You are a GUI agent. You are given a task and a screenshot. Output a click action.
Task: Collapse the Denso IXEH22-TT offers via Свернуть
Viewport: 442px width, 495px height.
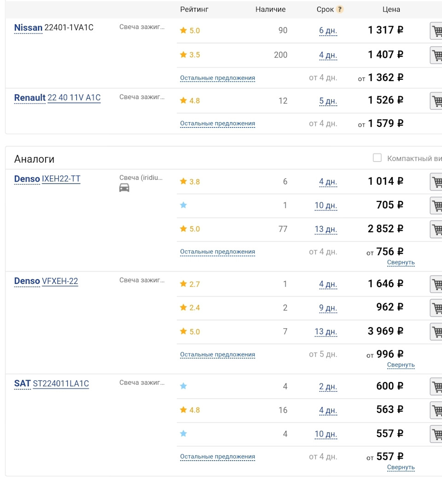(401, 262)
